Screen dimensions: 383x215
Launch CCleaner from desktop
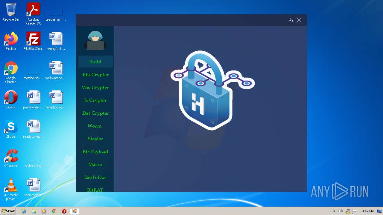[x=11, y=158]
